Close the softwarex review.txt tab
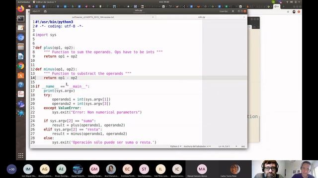 point(153,17)
